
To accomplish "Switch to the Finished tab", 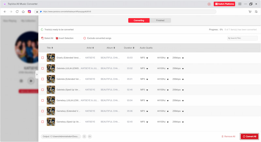I will click(160, 20).
